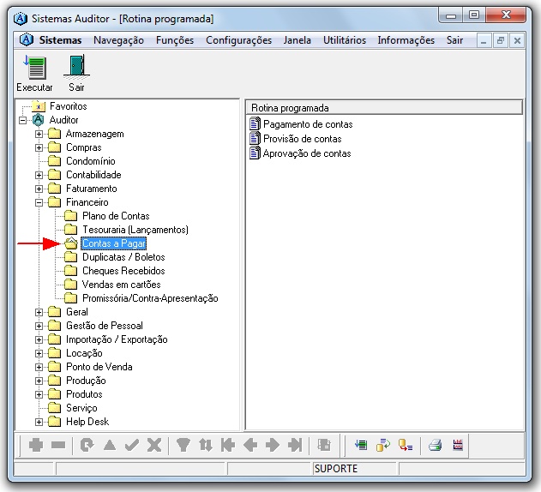This screenshot has height=492, width=541.
Task: Expand the Importação / Exportação folder
Action: [x=39, y=339]
